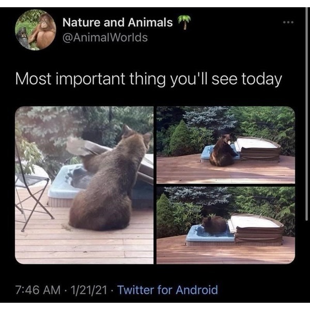Image resolution: width=310 pixels, height=310 pixels.
Task: Click the palm tree emoji beside the name
Action: click(x=184, y=22)
